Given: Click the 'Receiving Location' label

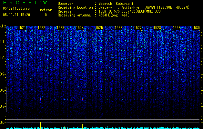Looking at the screenshot, I should click(x=75, y=7).
